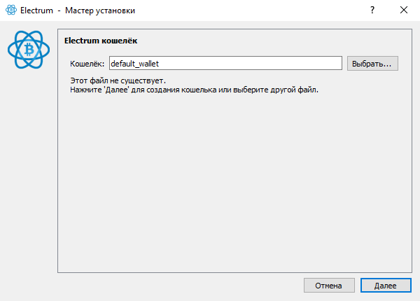
Task: Close the Electrum installation wizard window
Action: click(x=404, y=10)
